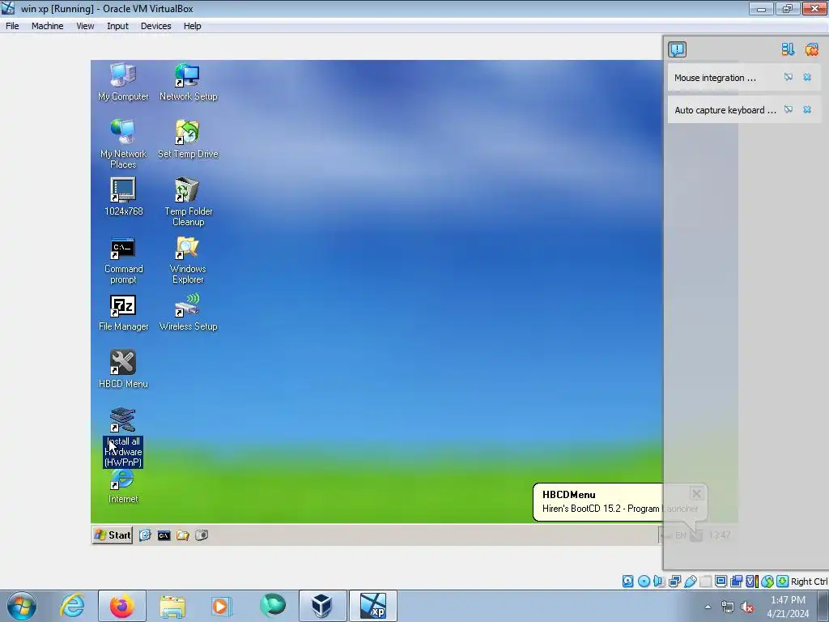This screenshot has width=829, height=622.
Task: Click the HBCD Menu desktop icon
Action: pos(123,369)
